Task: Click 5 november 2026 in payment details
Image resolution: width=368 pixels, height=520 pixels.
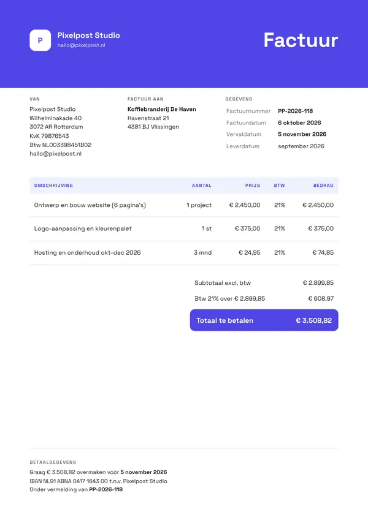Action: click(144, 472)
